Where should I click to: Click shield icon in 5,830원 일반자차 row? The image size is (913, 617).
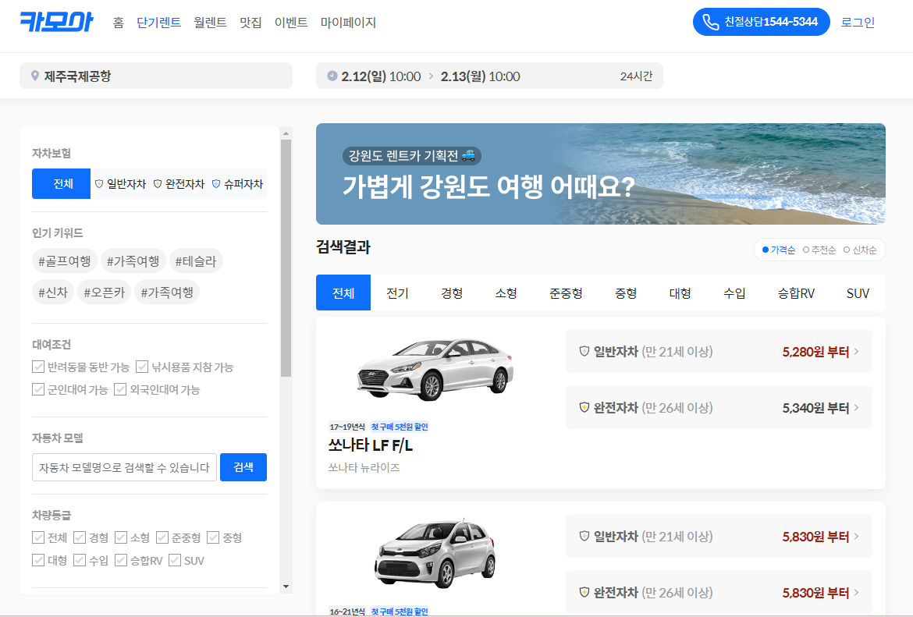[x=584, y=536]
